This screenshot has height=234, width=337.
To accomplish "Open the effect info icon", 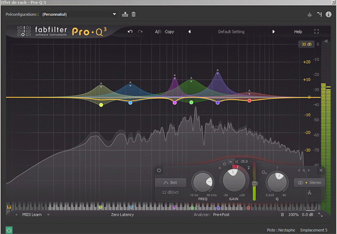I will 328,14.
